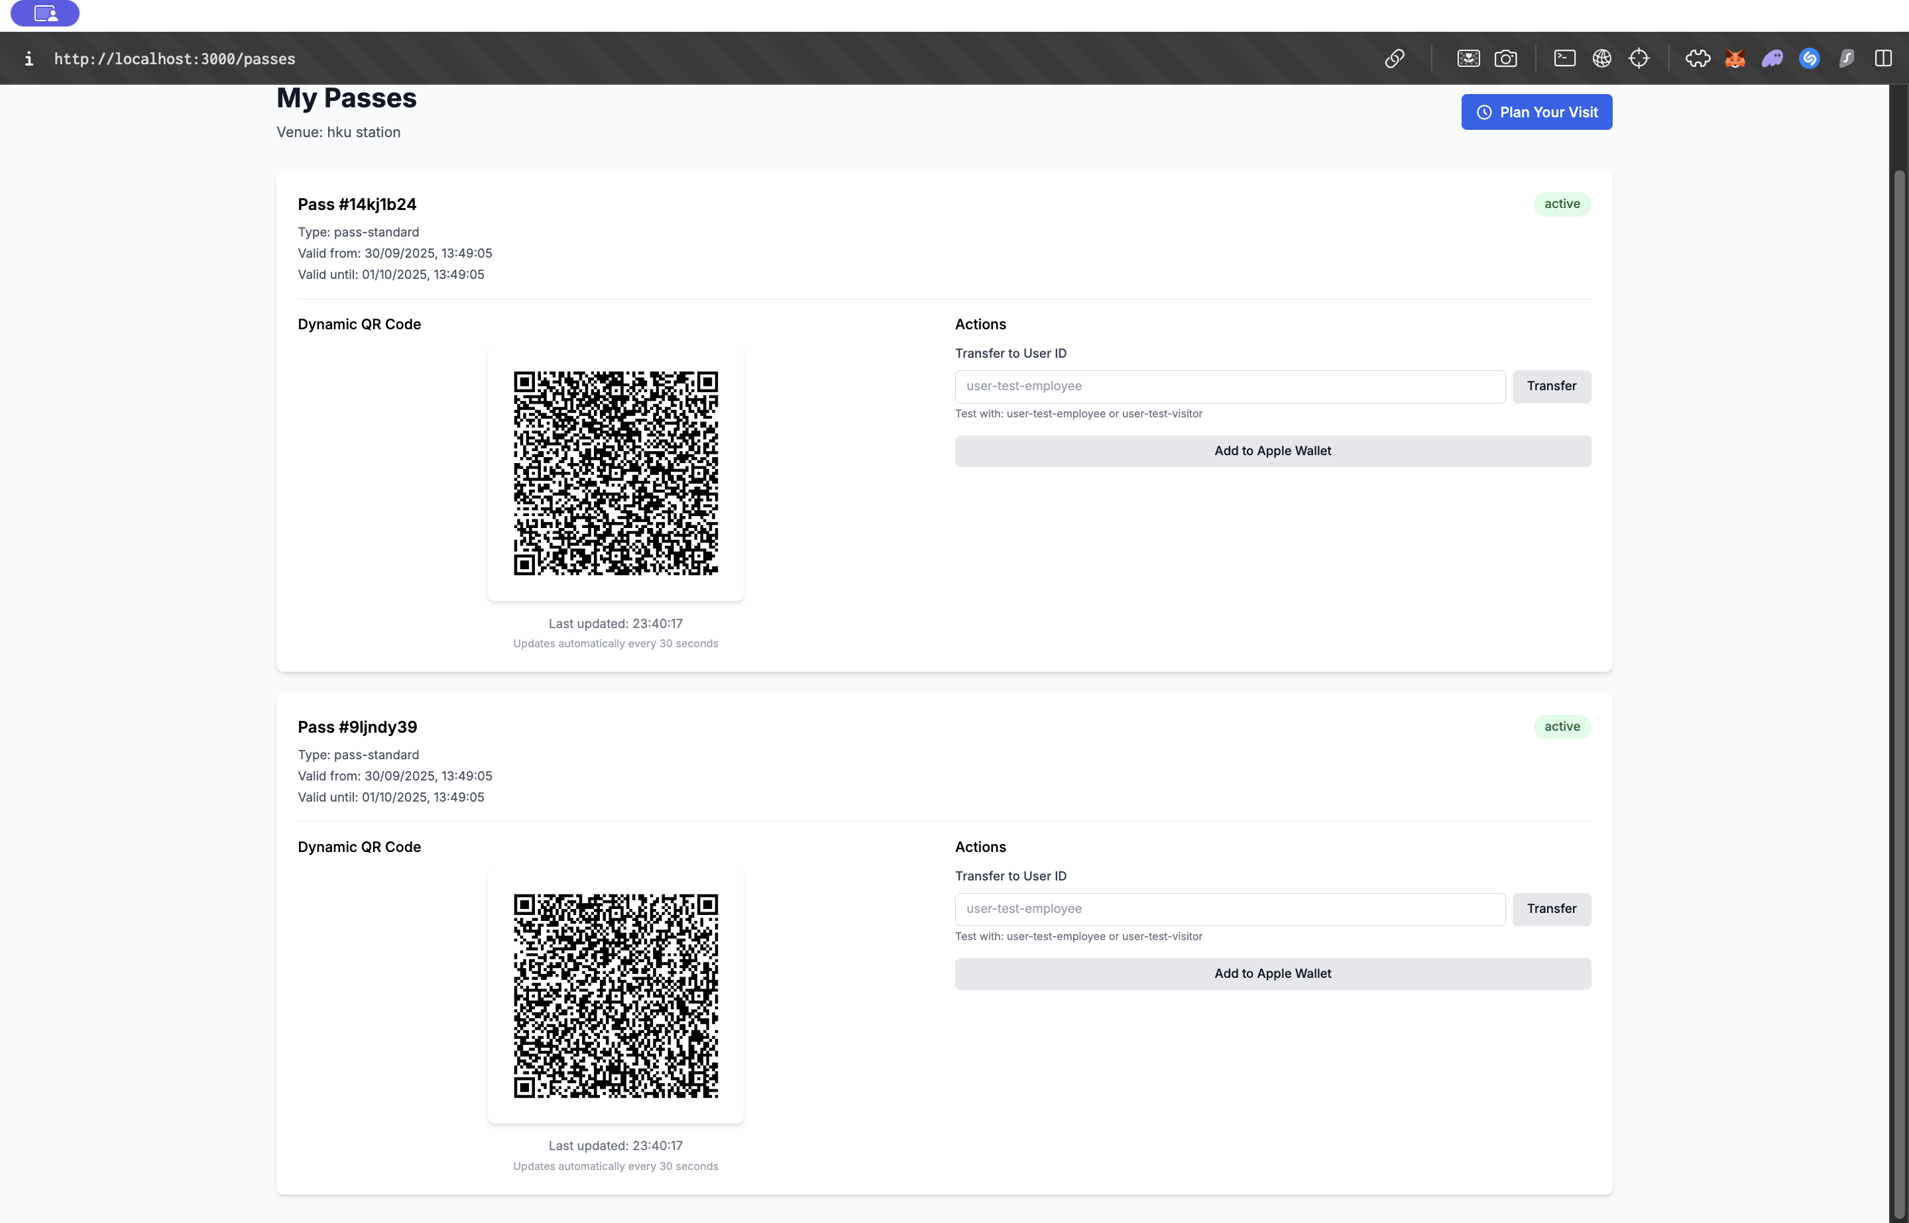Viewport: 1909px width, 1223px height.
Task: Click the QR code of Pass #14kj1b24
Action: tap(616, 473)
